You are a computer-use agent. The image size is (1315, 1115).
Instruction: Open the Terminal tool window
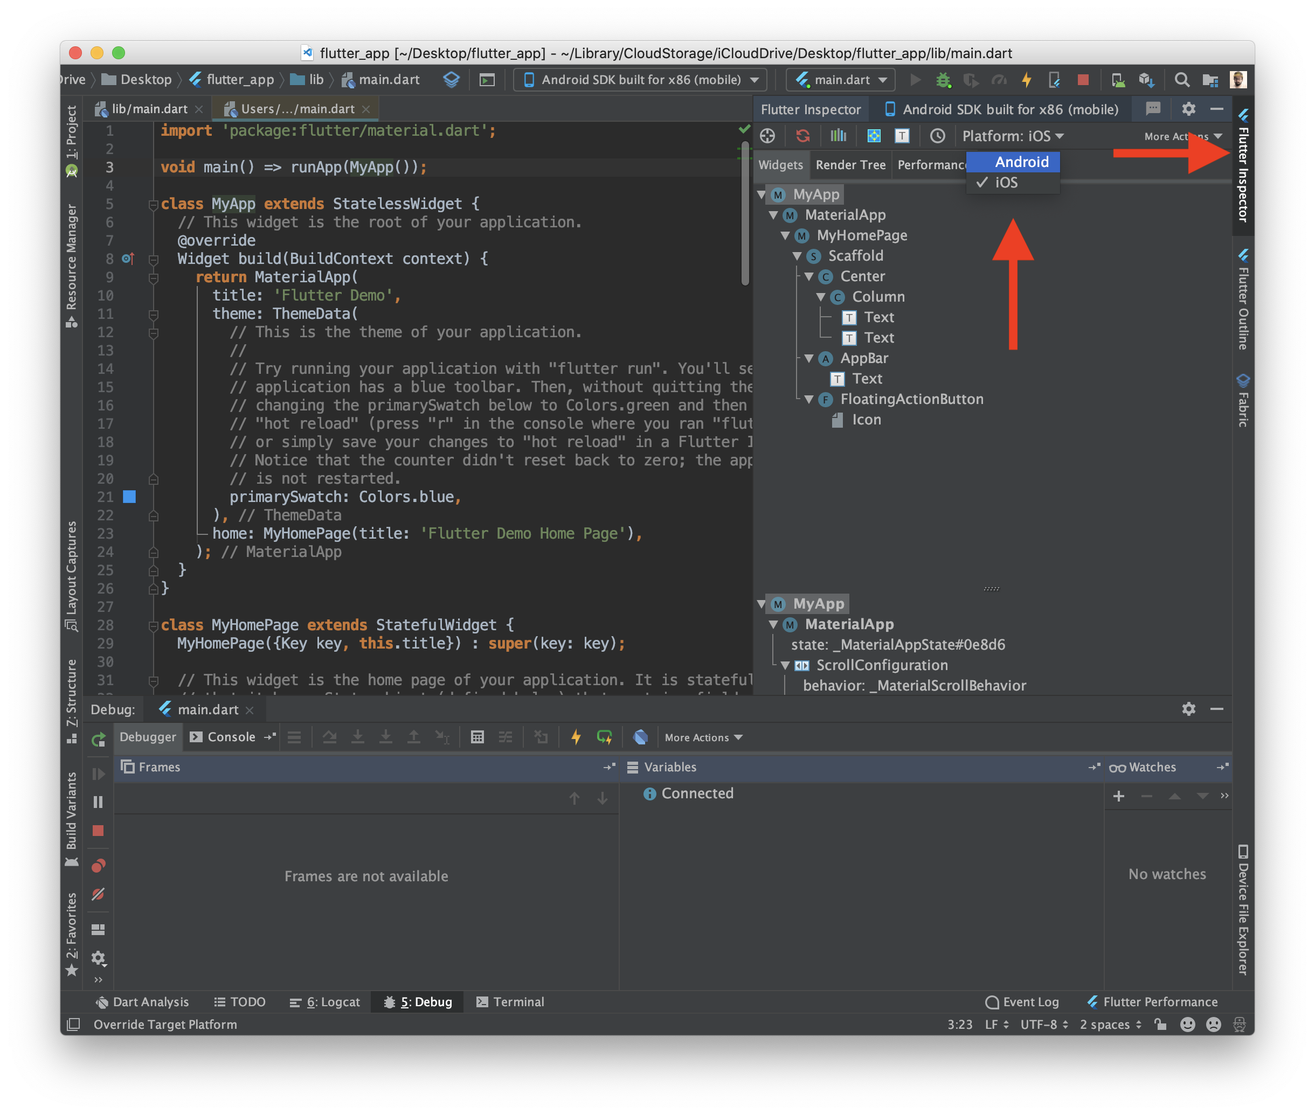(x=510, y=1002)
